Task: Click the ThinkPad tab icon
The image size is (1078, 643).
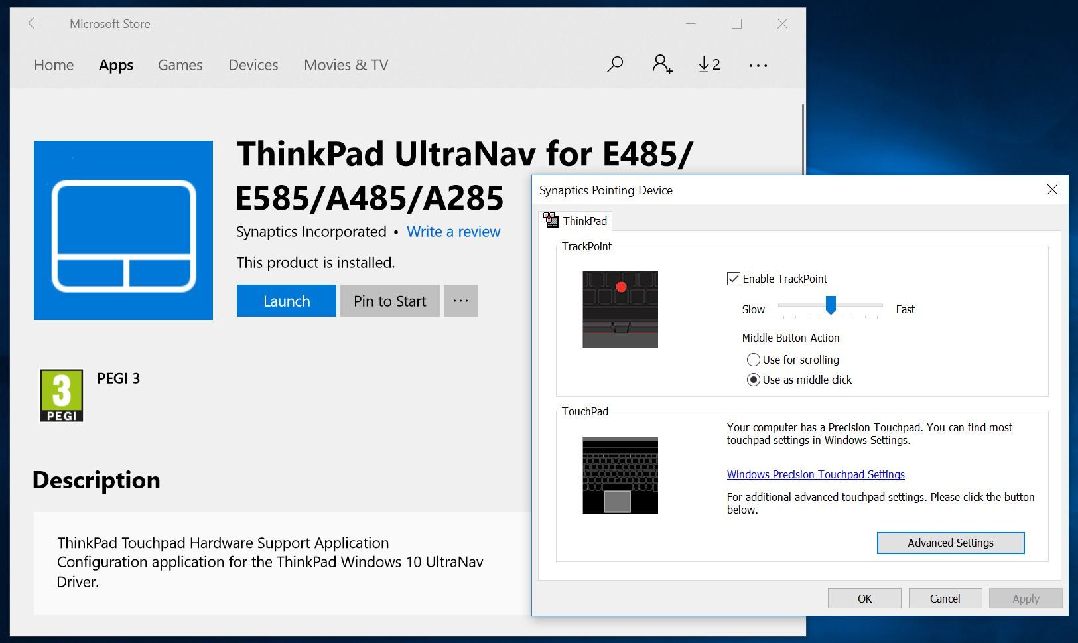Action: click(551, 220)
